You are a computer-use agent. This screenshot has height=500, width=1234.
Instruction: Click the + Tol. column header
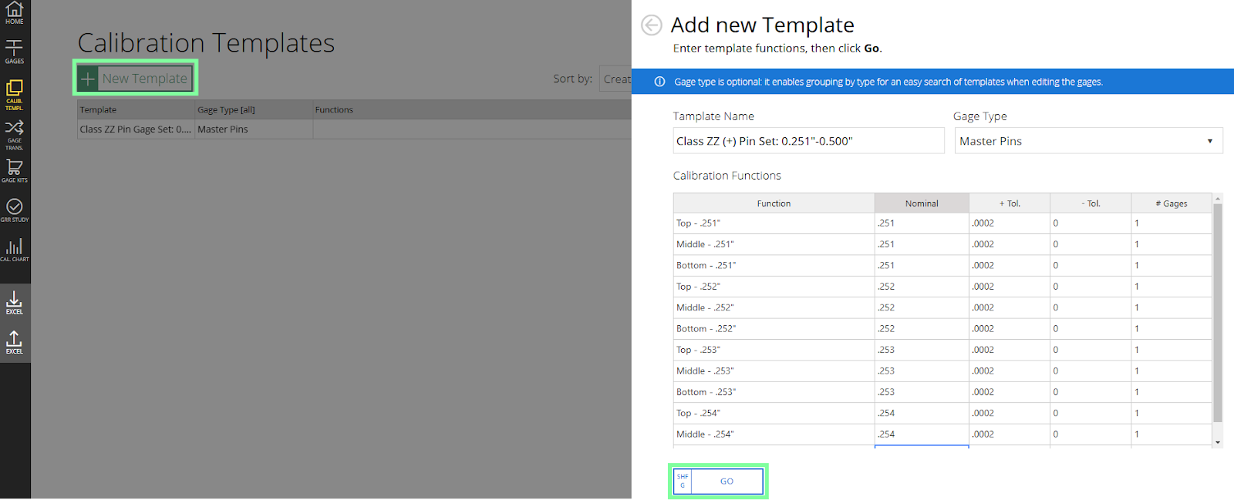pyautogui.click(x=1010, y=203)
